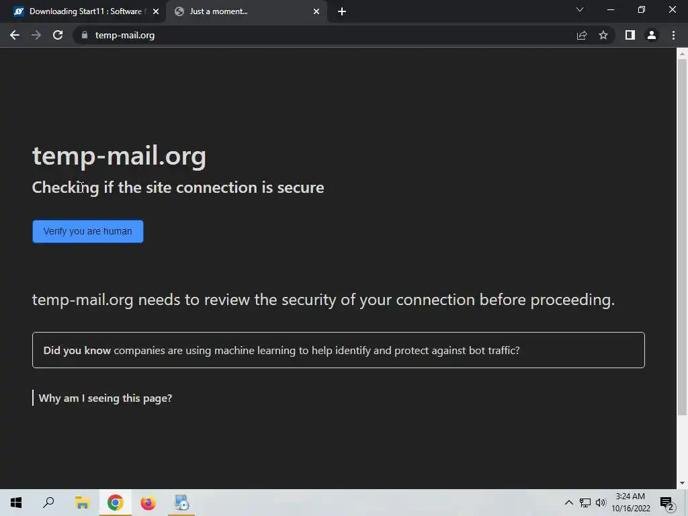Restore down the Chrome window

tap(642, 9)
